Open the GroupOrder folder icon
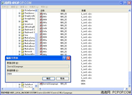Image resolution: width=132 pixels, height=95 pixels. point(22,18)
